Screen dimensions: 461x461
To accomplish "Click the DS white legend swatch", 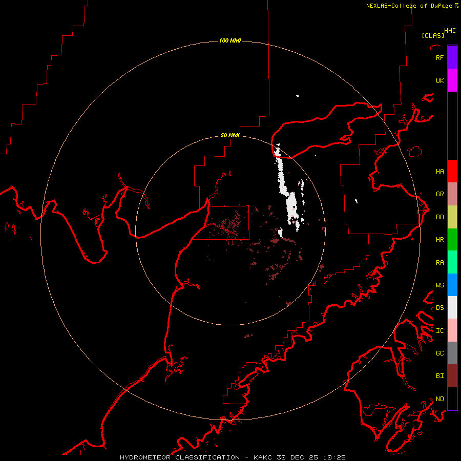I will (452, 307).
